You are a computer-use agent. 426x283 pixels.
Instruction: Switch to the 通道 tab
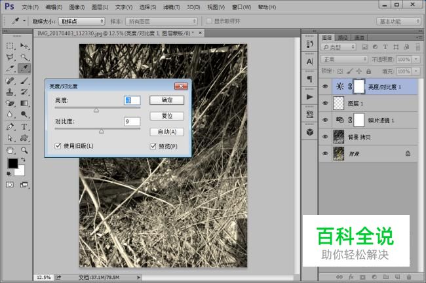pyautogui.click(x=359, y=37)
